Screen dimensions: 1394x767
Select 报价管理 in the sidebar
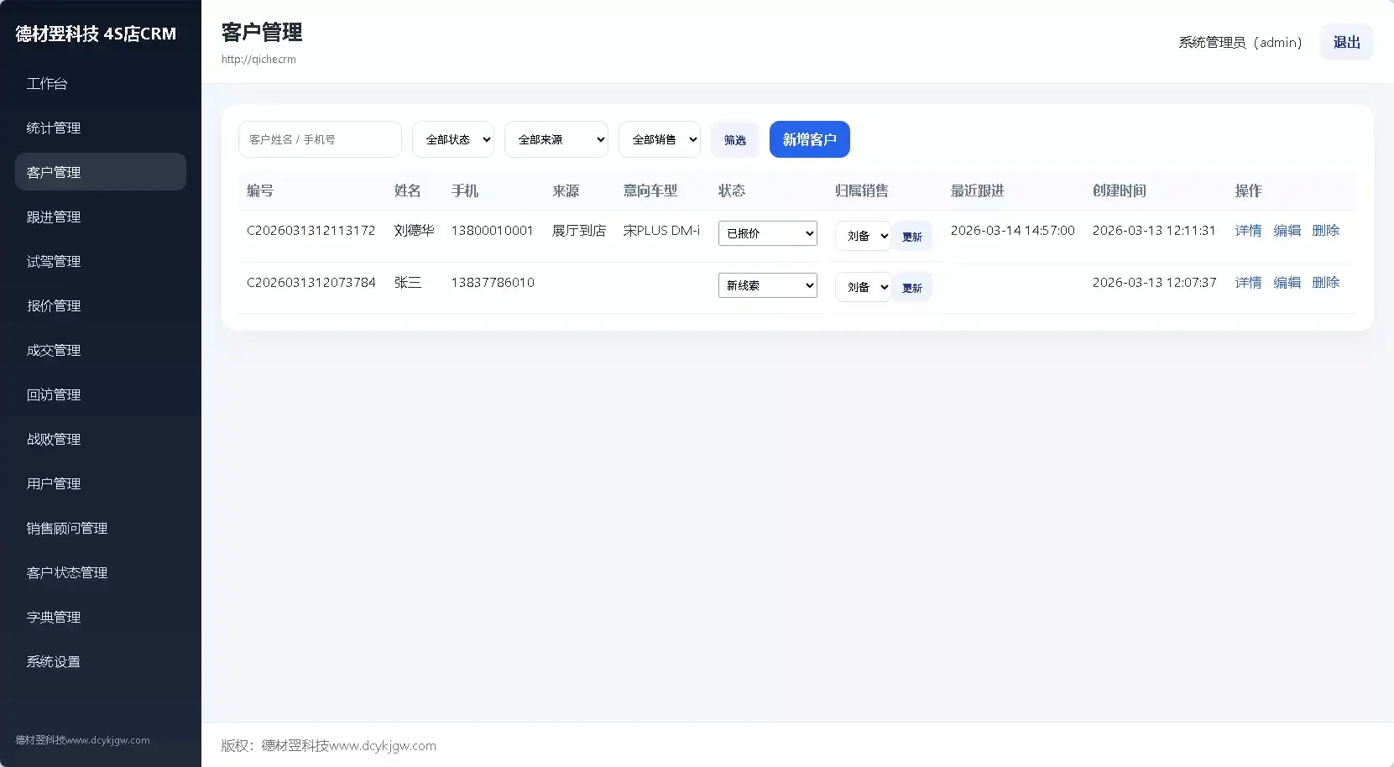(x=54, y=306)
